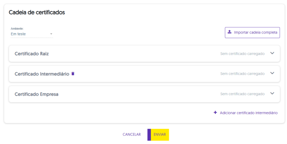Screen dimensions: 287x144
Task: Click Adicionar certificado intermediário link
Action: (249, 113)
